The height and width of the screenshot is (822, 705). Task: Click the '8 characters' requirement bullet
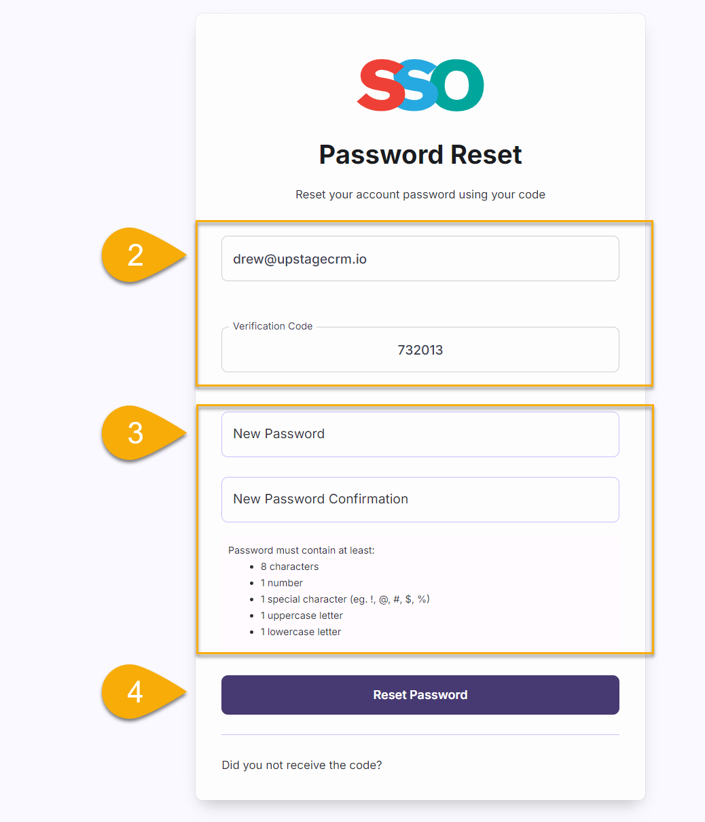click(x=289, y=567)
